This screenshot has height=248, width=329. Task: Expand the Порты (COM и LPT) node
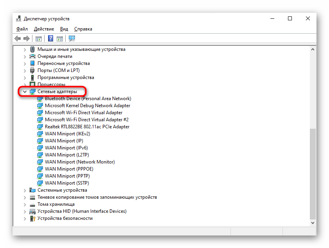(25, 70)
